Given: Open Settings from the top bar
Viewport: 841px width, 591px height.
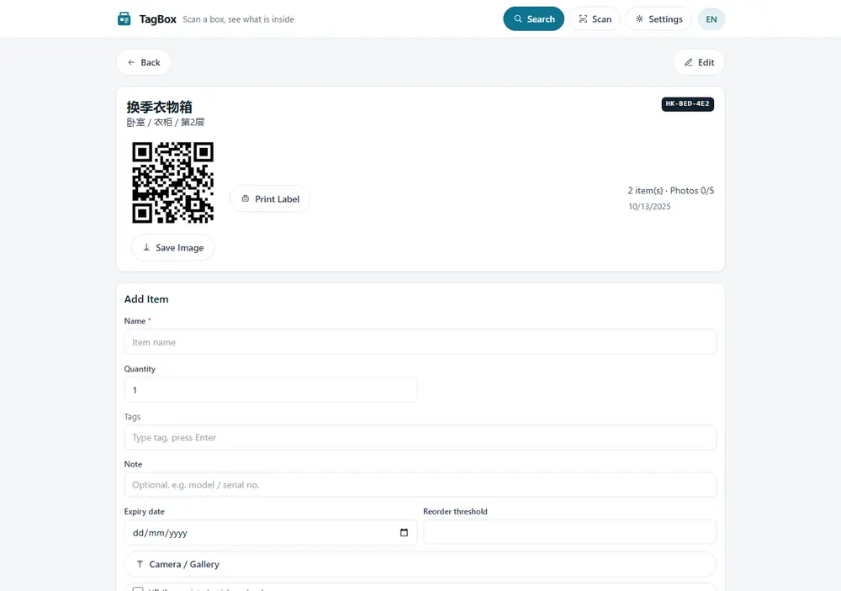Looking at the screenshot, I should pos(659,18).
